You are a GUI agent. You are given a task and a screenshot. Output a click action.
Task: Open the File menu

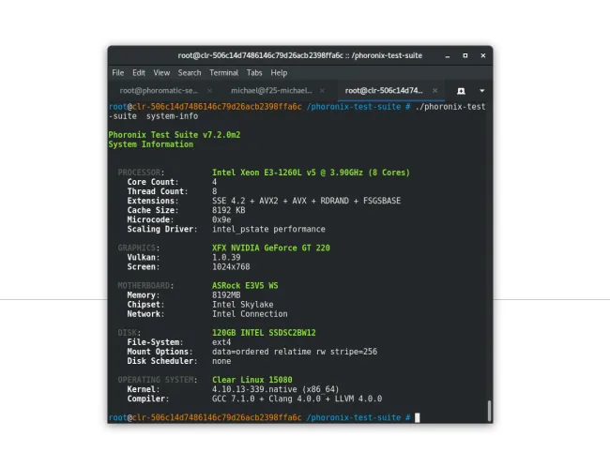118,73
